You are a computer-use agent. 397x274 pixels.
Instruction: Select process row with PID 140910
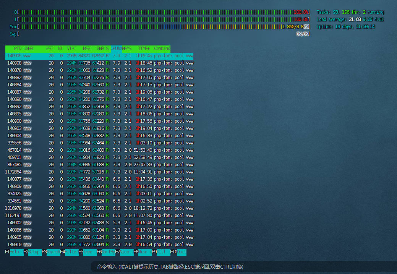pos(99,245)
